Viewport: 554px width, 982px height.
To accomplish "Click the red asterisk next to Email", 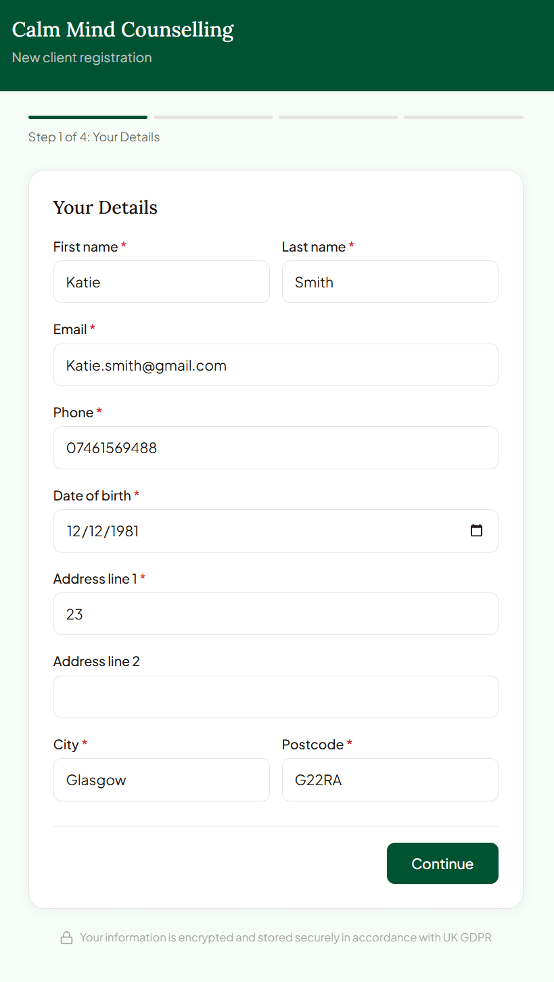I will (93, 328).
